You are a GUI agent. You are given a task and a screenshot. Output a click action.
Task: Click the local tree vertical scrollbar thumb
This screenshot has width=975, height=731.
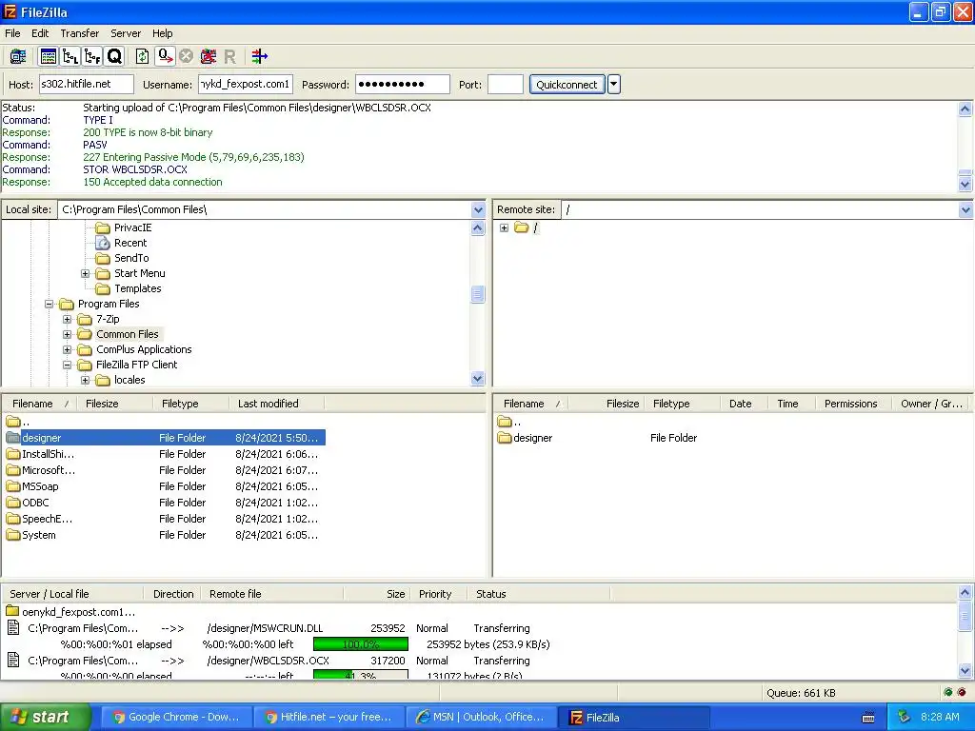(x=478, y=294)
